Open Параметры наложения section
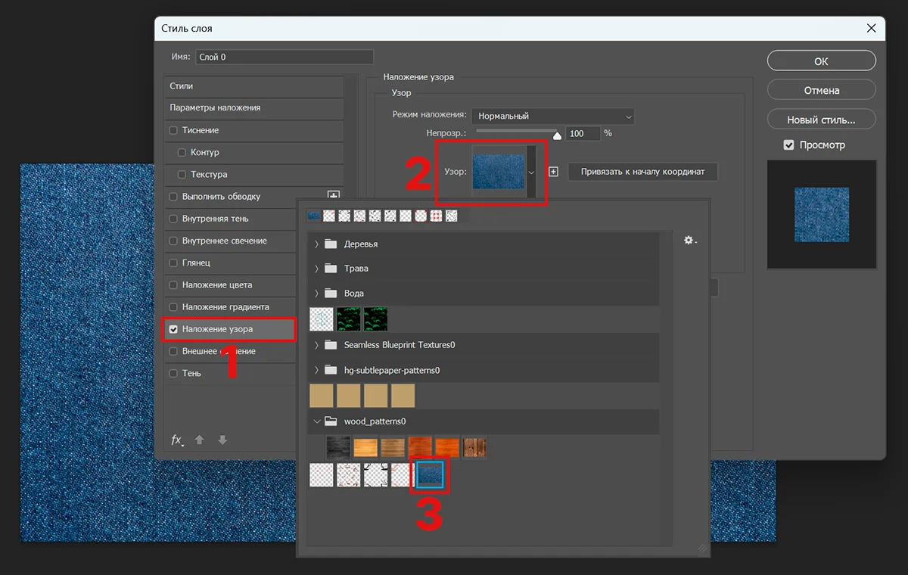Screen dimensions: 908x575 (x=253, y=107)
